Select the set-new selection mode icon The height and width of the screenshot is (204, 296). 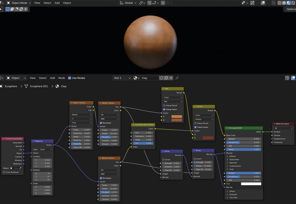point(8,9)
